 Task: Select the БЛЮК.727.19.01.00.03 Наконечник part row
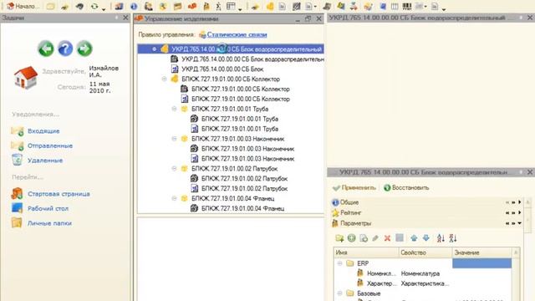coord(237,139)
